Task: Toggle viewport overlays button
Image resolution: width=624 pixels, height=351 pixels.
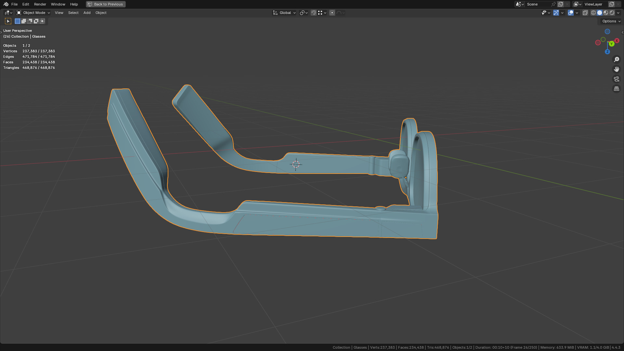Action: click(571, 13)
